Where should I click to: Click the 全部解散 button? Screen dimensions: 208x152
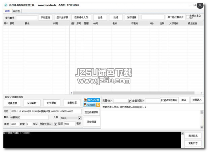(32, 103)
